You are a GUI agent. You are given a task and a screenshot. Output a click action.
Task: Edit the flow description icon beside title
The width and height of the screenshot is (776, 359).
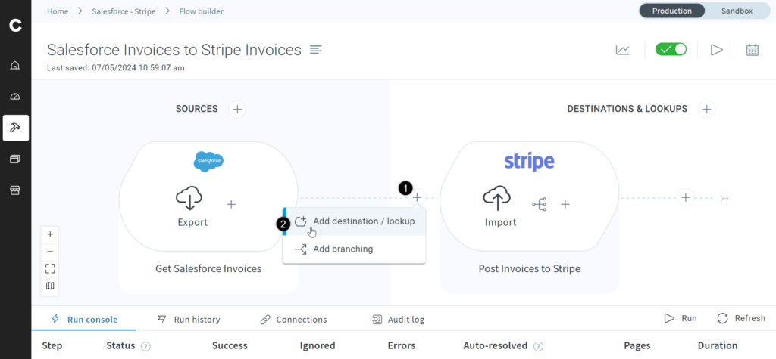pyautogui.click(x=316, y=49)
